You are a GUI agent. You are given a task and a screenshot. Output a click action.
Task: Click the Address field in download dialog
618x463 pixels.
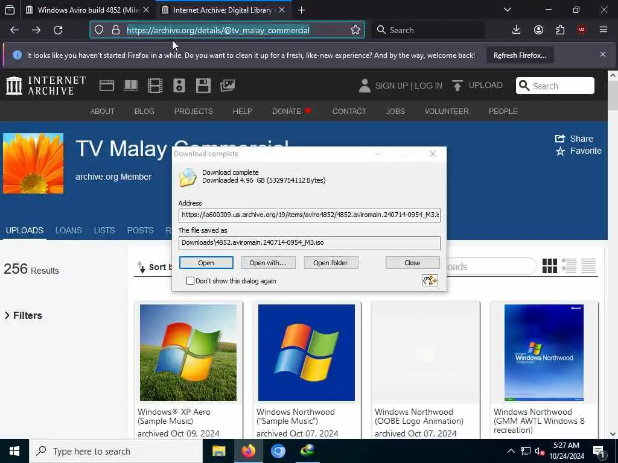pos(310,215)
